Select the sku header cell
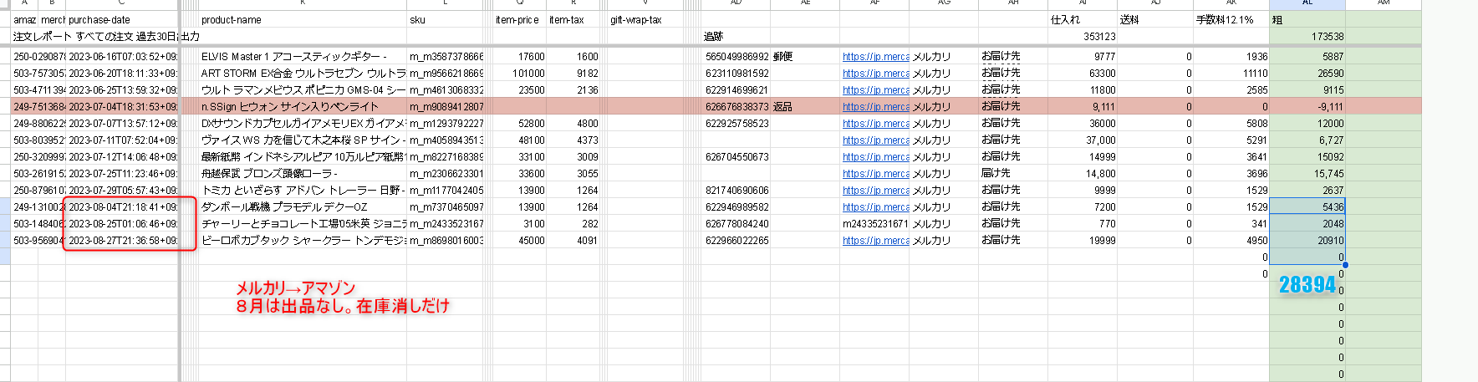This screenshot has height=382, width=1478. (446, 19)
